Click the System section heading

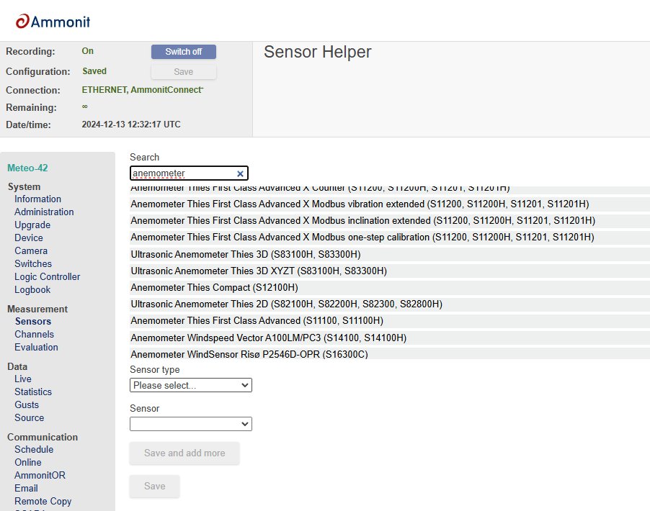point(24,186)
